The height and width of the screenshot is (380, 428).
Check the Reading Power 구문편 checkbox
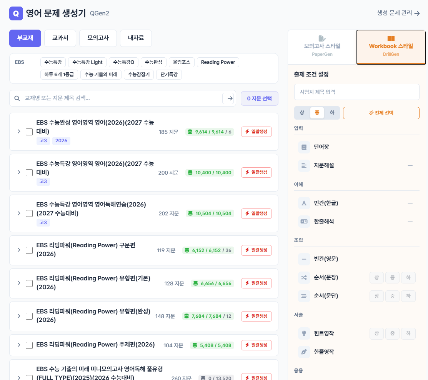point(29,250)
